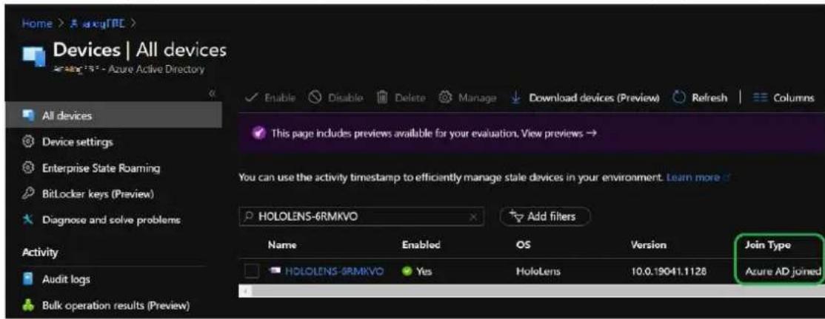
Task: Clear the search box with X
Action: [x=473, y=216]
